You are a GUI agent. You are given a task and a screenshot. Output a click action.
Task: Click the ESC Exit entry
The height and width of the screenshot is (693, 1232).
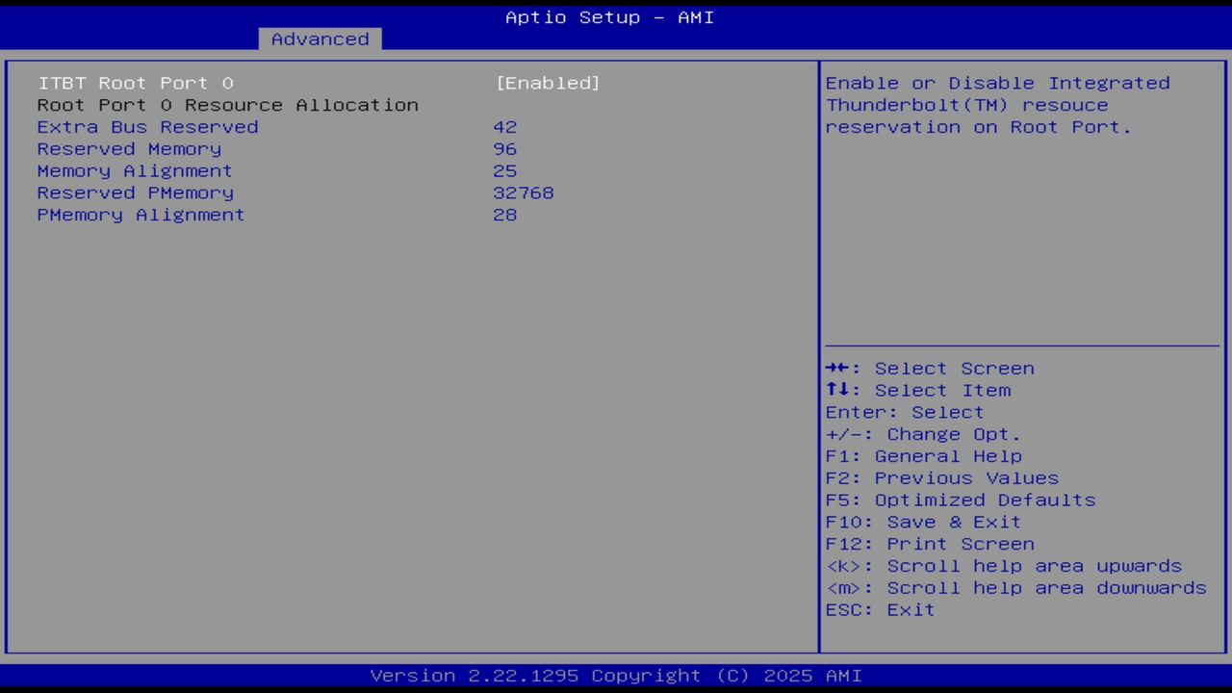pyautogui.click(x=879, y=609)
